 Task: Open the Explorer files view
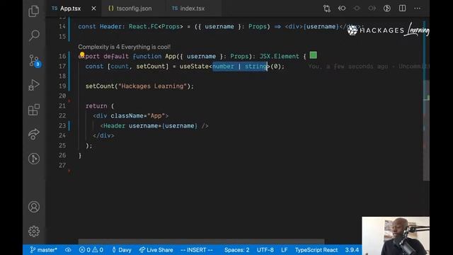coord(34,11)
